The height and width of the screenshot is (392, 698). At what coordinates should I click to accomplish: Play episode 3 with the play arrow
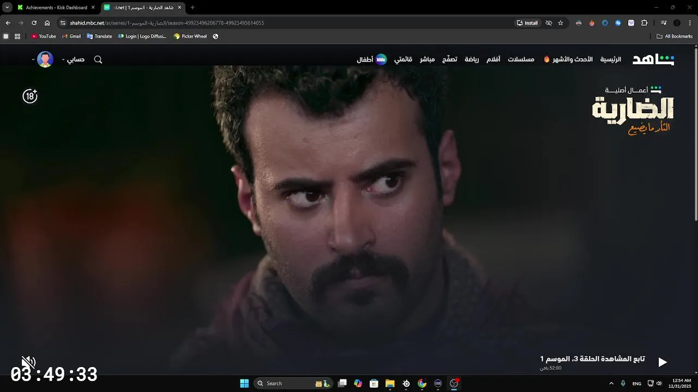coord(663,362)
